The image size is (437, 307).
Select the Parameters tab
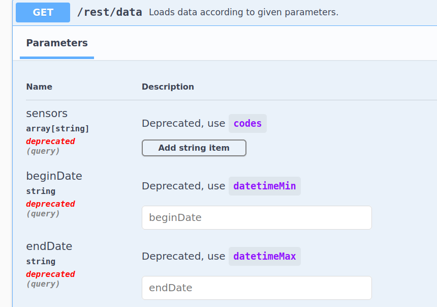pyautogui.click(x=57, y=43)
